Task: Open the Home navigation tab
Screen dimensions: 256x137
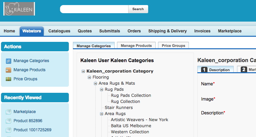Action: [x=9, y=31]
